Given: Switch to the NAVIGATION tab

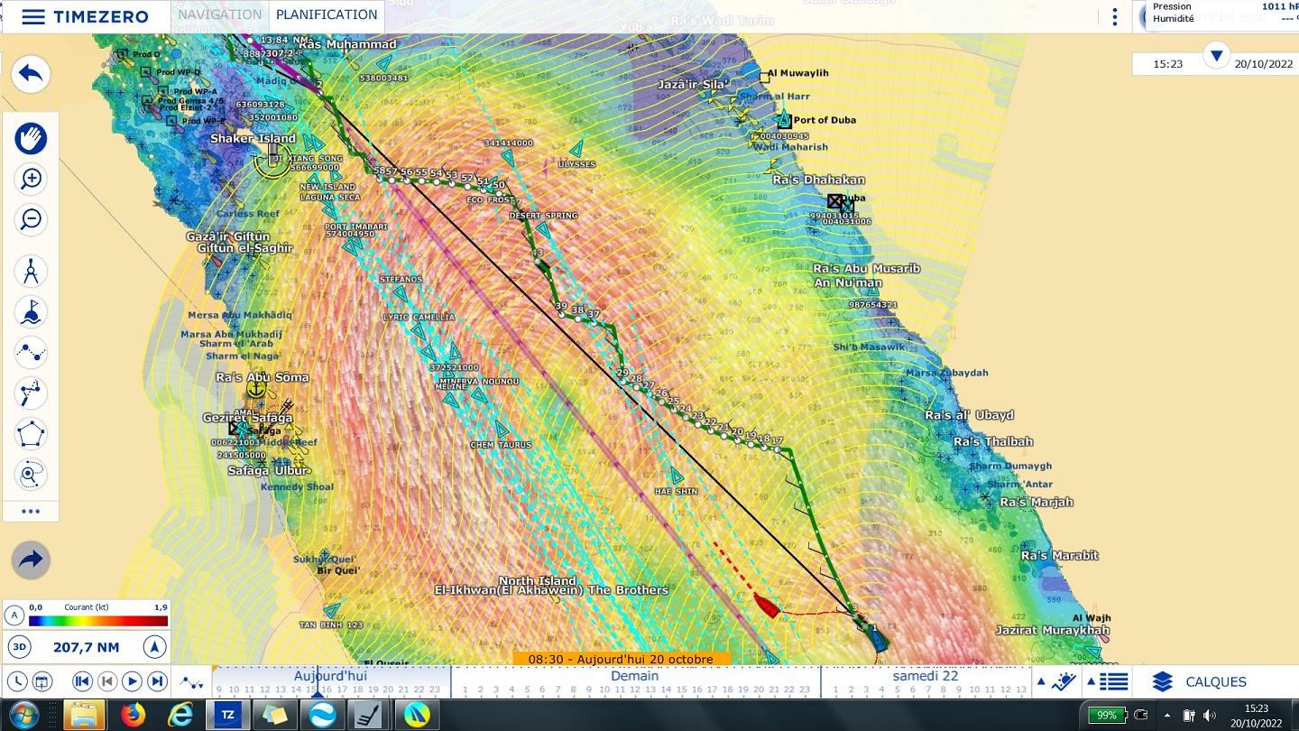Looking at the screenshot, I should (x=219, y=15).
